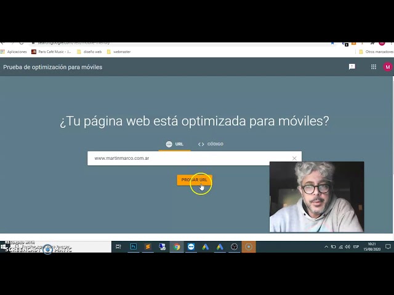Open the Aplicaciones bookmarks shortcut
This screenshot has height=295, width=394.
coord(14,52)
